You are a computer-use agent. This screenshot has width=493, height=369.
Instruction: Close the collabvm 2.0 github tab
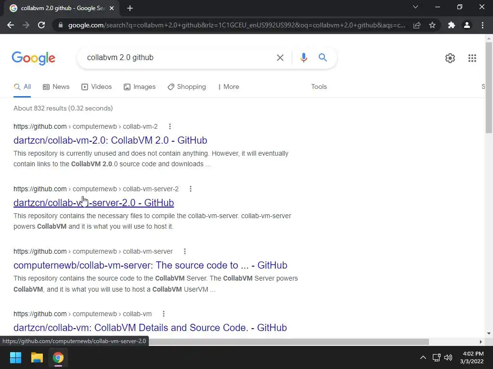click(x=112, y=8)
